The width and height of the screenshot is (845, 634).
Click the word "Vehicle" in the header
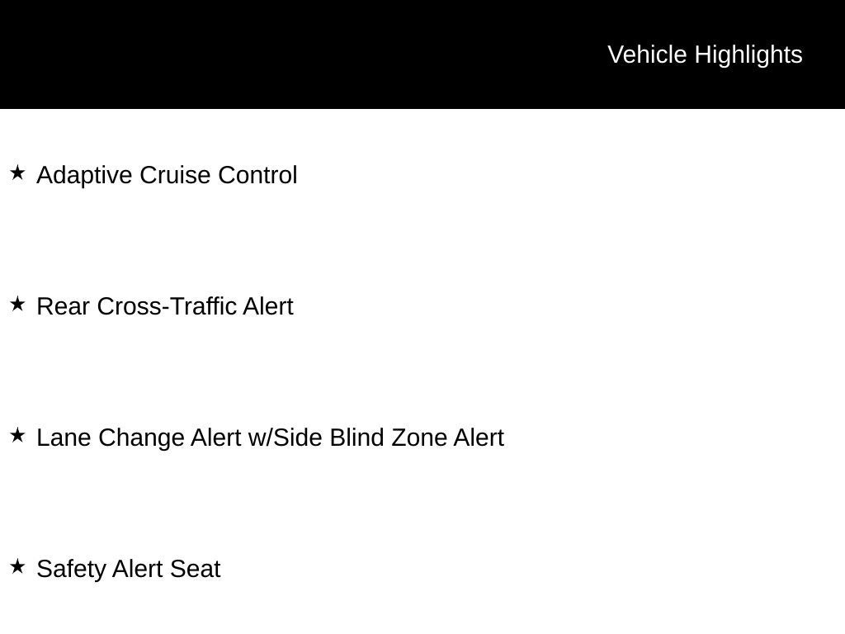coord(647,55)
